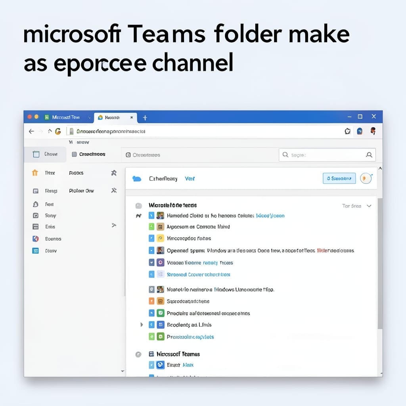Open the Tor ônce sort dropdown

356,206
